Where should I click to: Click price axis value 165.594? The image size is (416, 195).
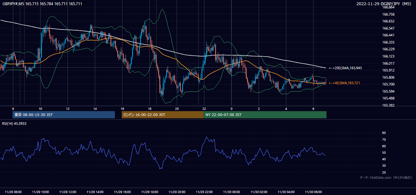[388, 91]
